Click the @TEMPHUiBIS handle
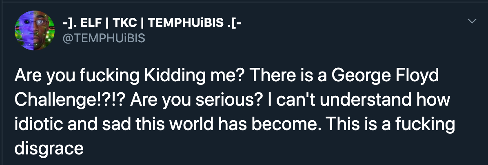This screenshot has width=488, height=165. coord(104,38)
